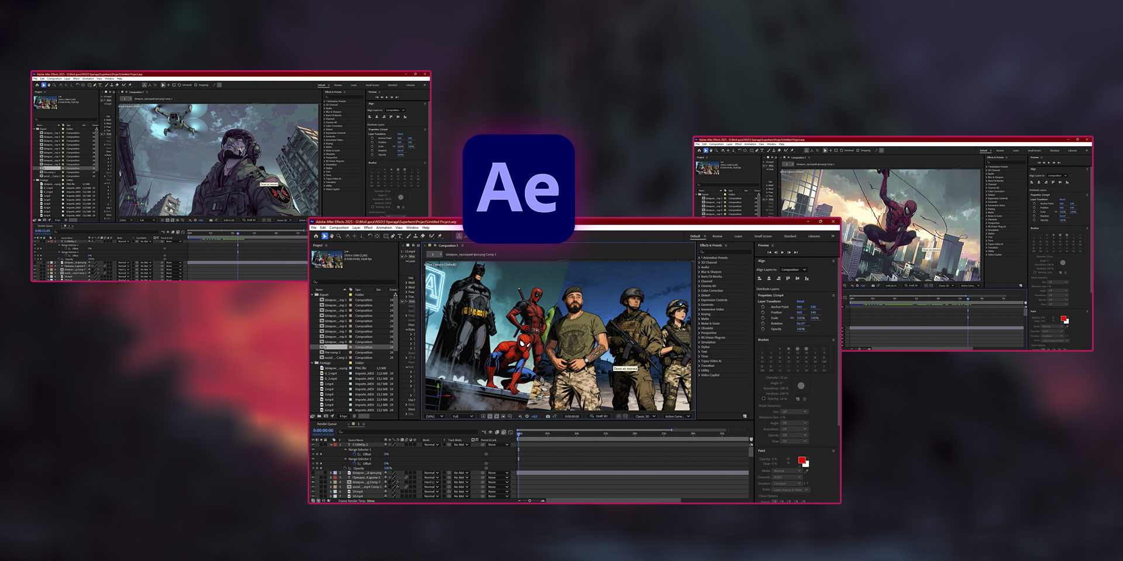The image size is (1123, 561).
Task: Open the Align Layers to Composition dropdown
Action: tap(793, 269)
